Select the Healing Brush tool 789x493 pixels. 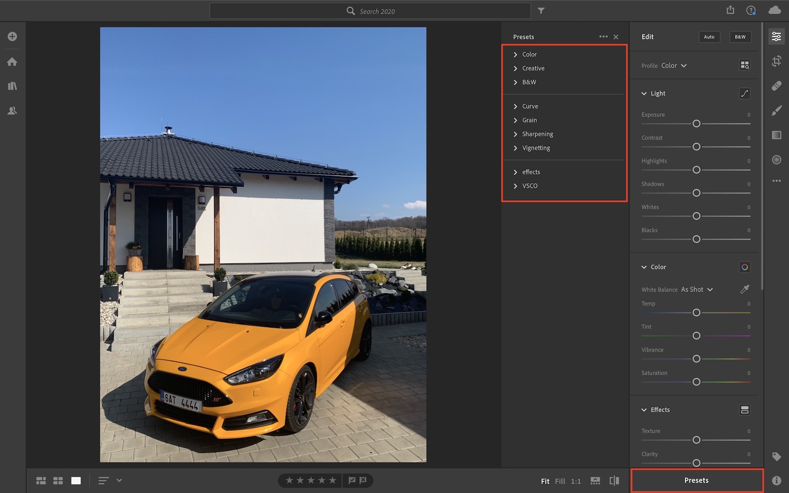click(x=776, y=86)
